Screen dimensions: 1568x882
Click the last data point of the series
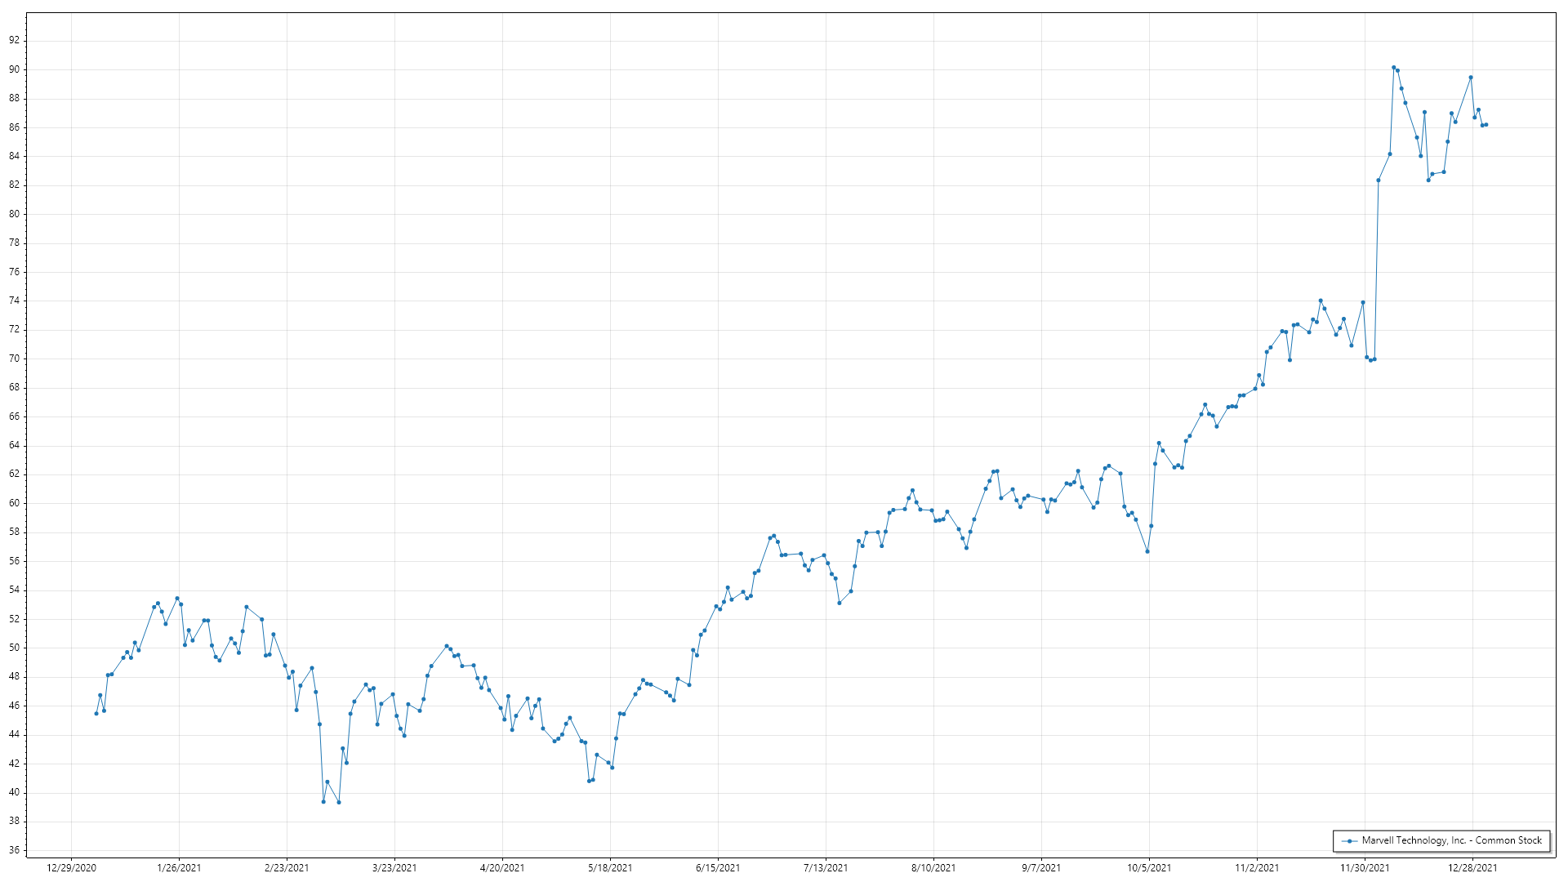[x=1486, y=125]
